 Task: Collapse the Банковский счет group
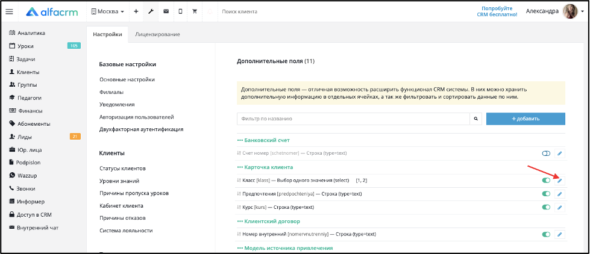[x=263, y=140]
